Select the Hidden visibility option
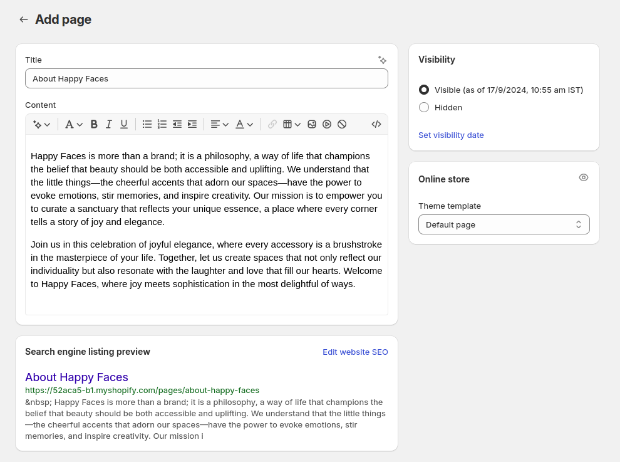 coord(424,107)
